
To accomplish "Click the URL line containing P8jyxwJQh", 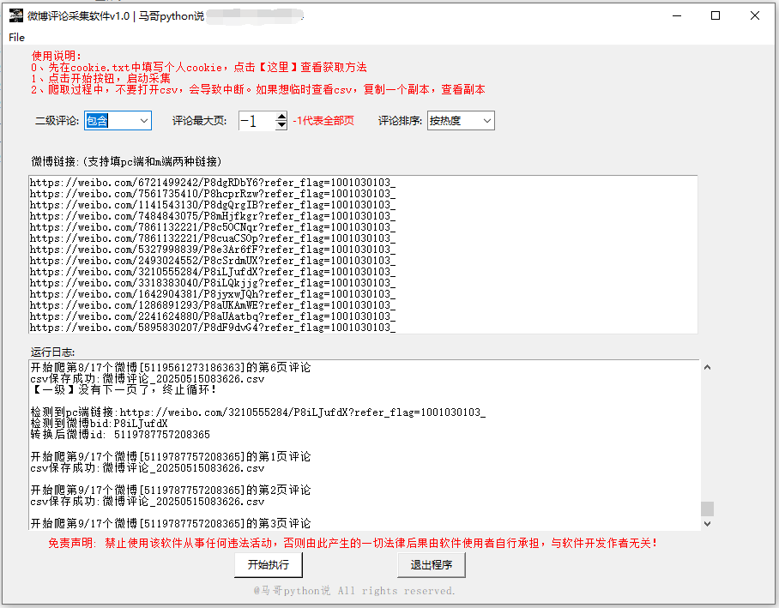I will click(x=213, y=294).
